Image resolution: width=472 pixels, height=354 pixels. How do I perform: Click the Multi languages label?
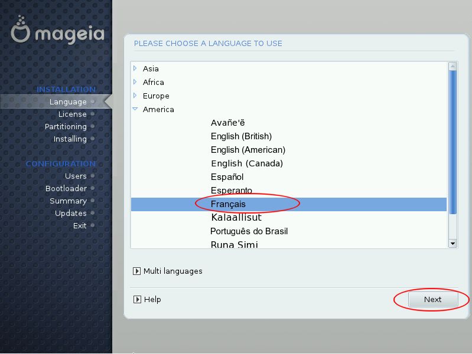(x=172, y=271)
